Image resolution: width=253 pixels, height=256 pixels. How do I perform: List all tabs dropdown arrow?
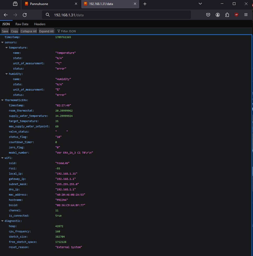200,4
